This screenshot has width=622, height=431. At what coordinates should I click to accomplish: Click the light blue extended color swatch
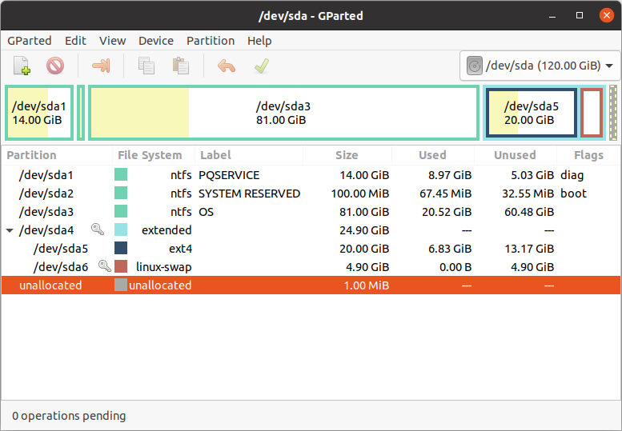[x=121, y=229]
